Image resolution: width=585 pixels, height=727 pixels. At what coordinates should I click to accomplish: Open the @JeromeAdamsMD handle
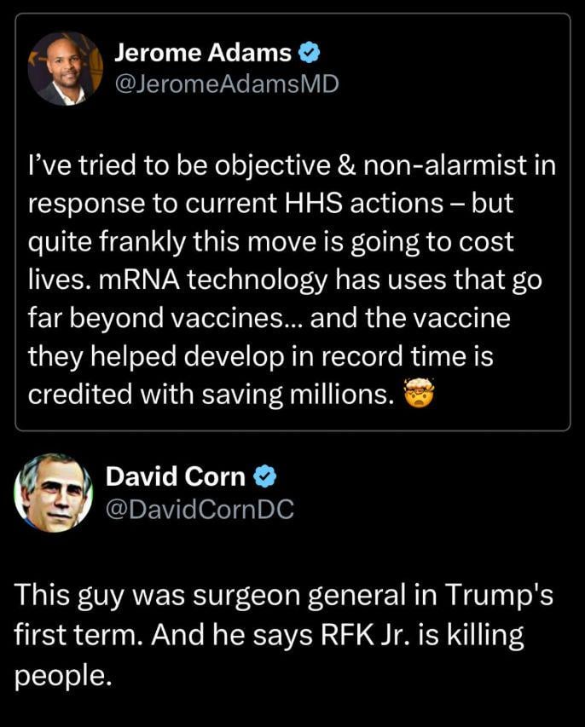tap(226, 84)
